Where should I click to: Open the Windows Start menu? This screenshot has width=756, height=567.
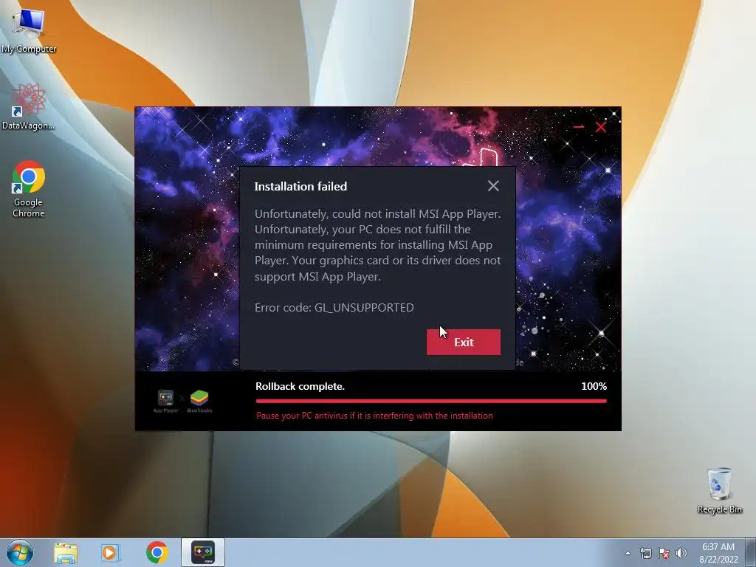[20, 552]
